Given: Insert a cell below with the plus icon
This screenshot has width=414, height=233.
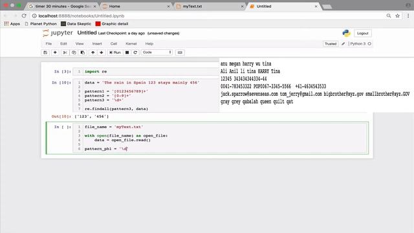Looking at the screenshot, I should coord(55,52).
